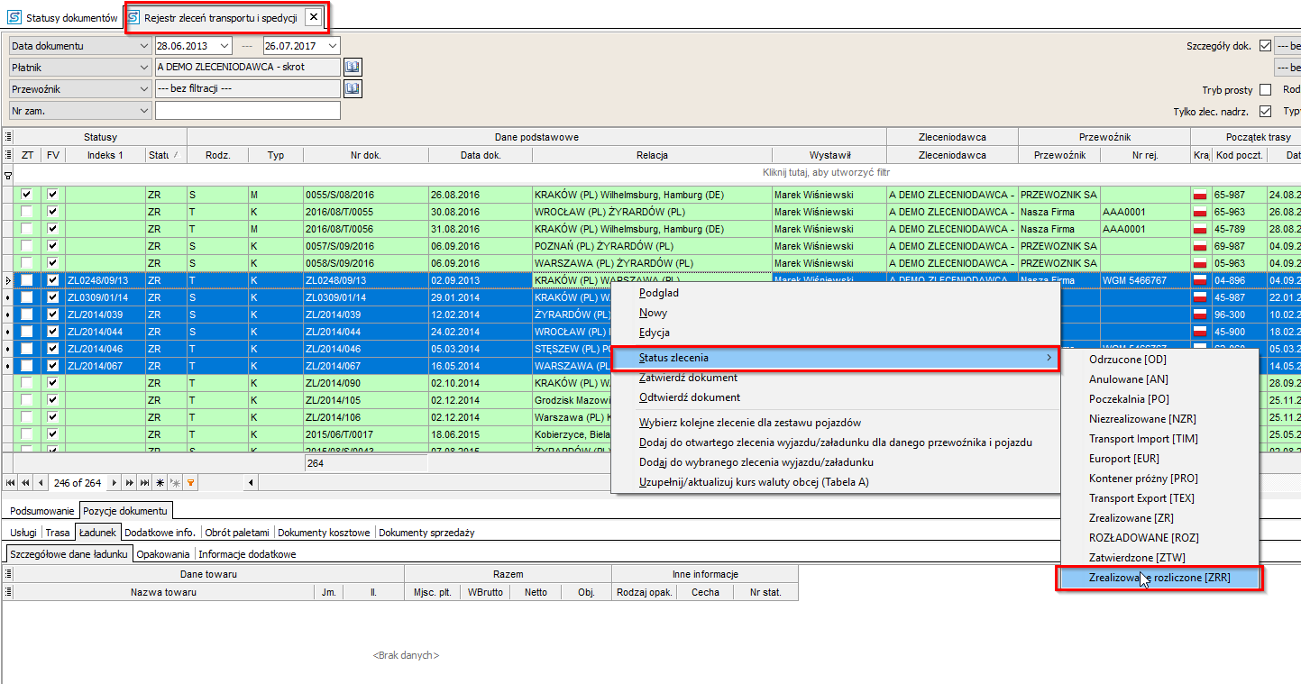Click the Data dok. column header
The width and height of the screenshot is (1301, 684).
click(x=481, y=155)
